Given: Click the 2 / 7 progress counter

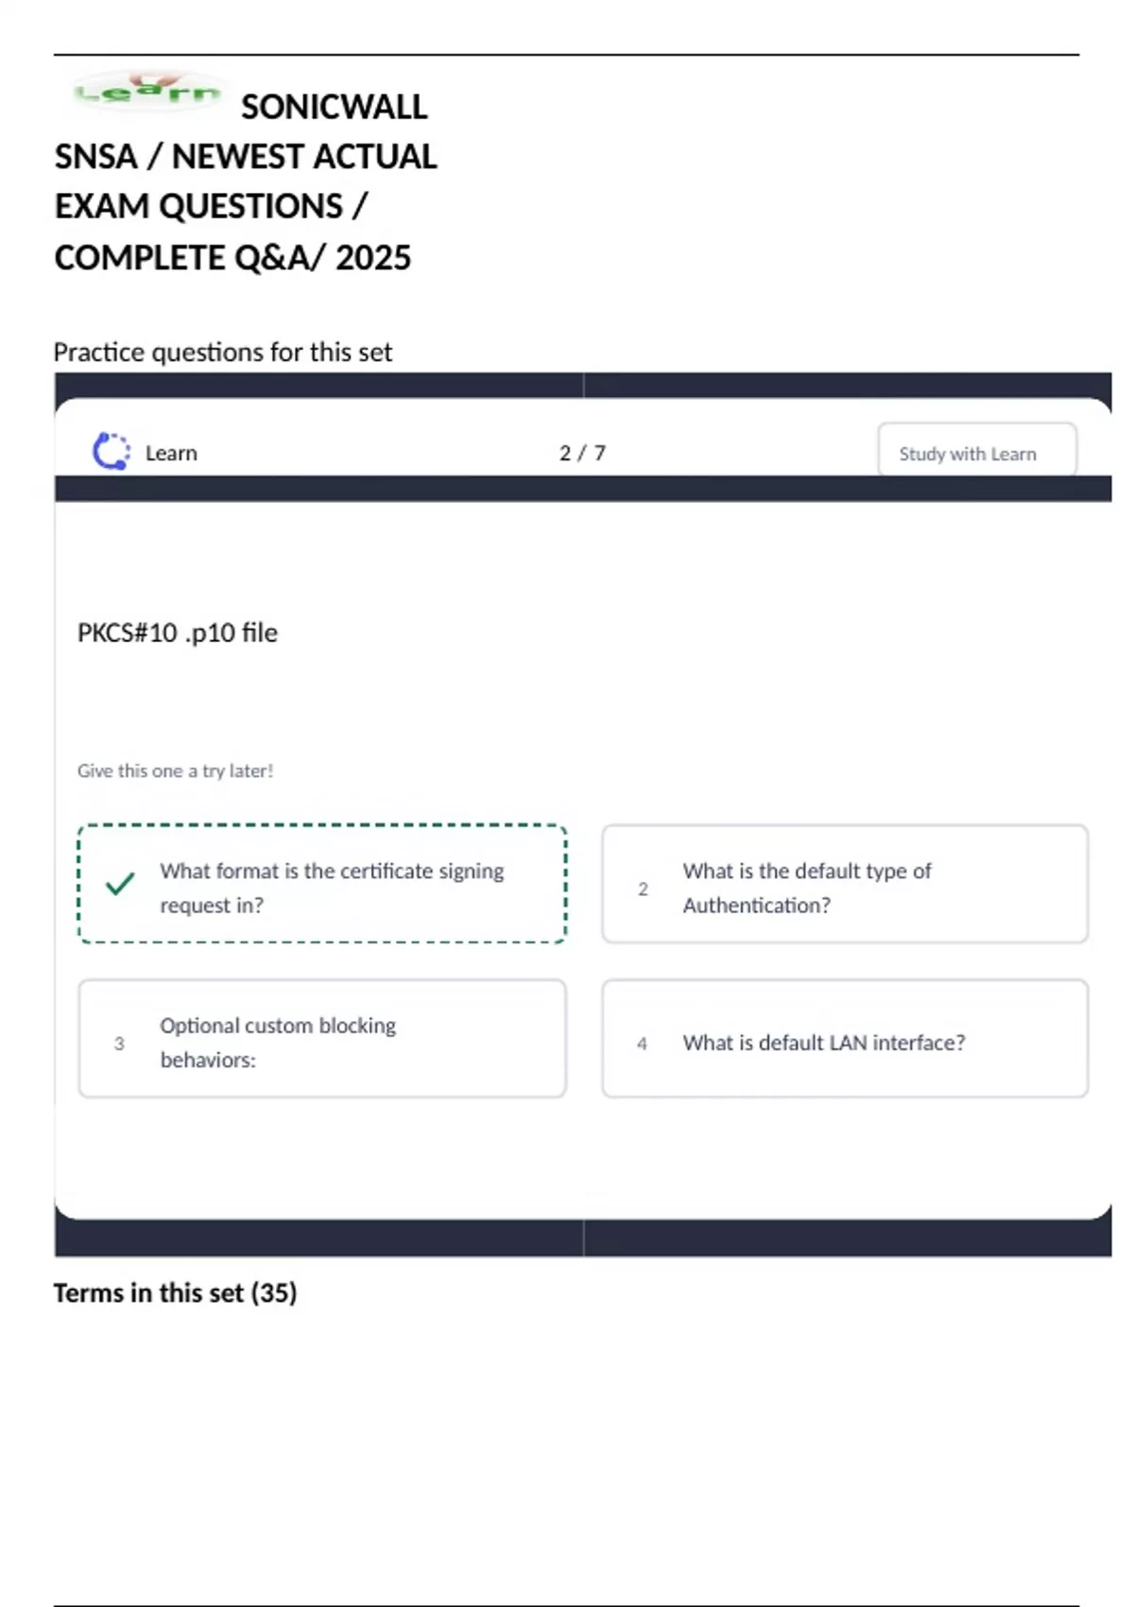Looking at the screenshot, I should pos(582,453).
